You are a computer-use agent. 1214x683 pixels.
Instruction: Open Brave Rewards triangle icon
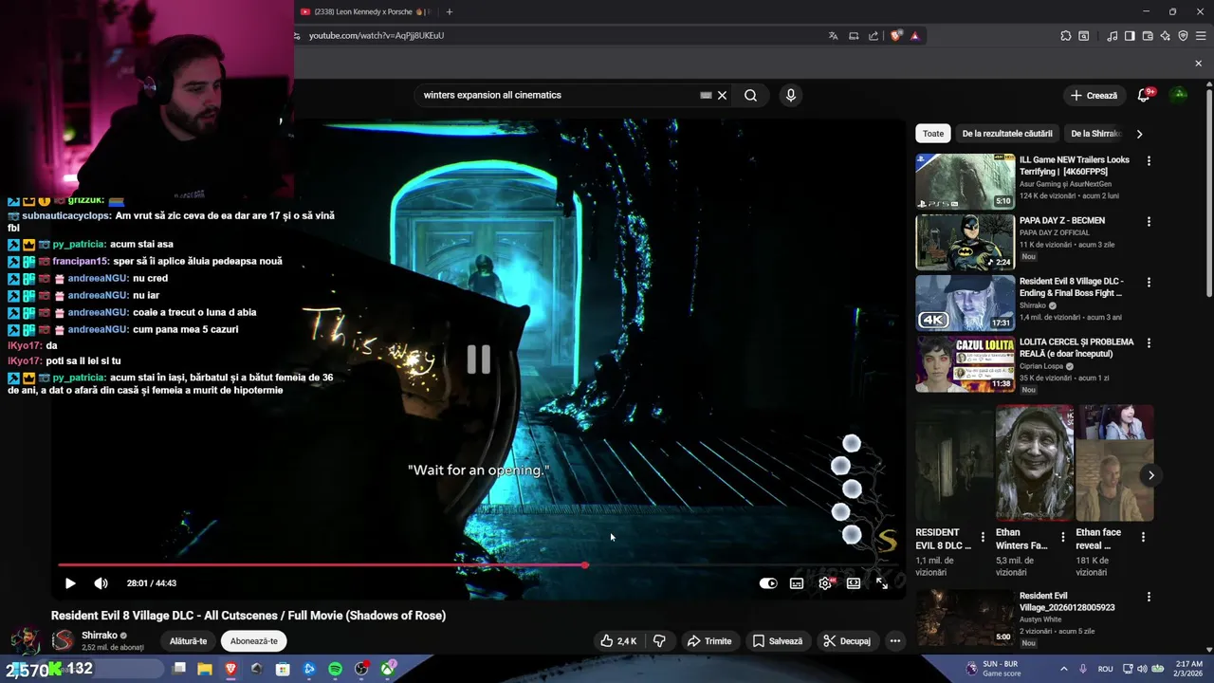point(914,36)
